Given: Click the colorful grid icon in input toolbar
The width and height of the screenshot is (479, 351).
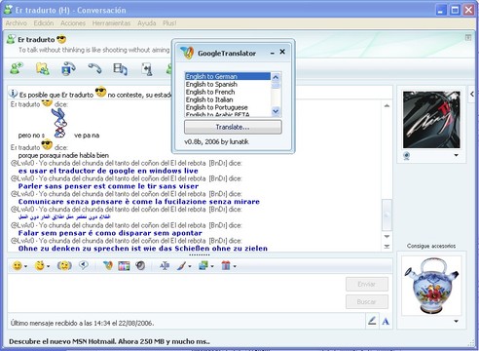Looking at the screenshot, I should point(124,266).
